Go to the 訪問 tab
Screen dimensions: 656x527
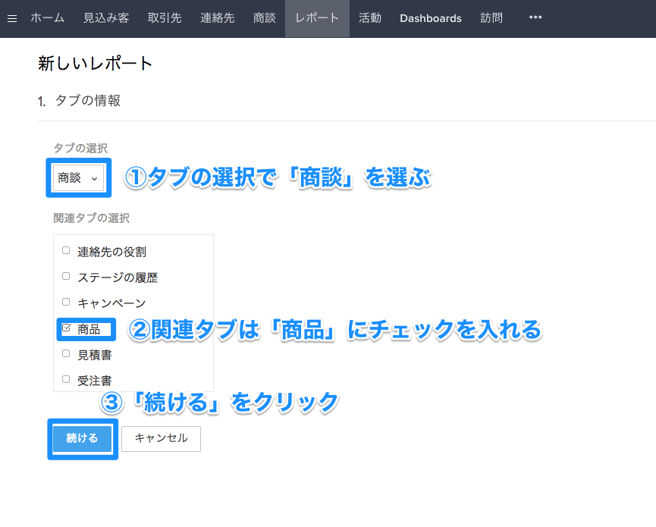coord(491,18)
